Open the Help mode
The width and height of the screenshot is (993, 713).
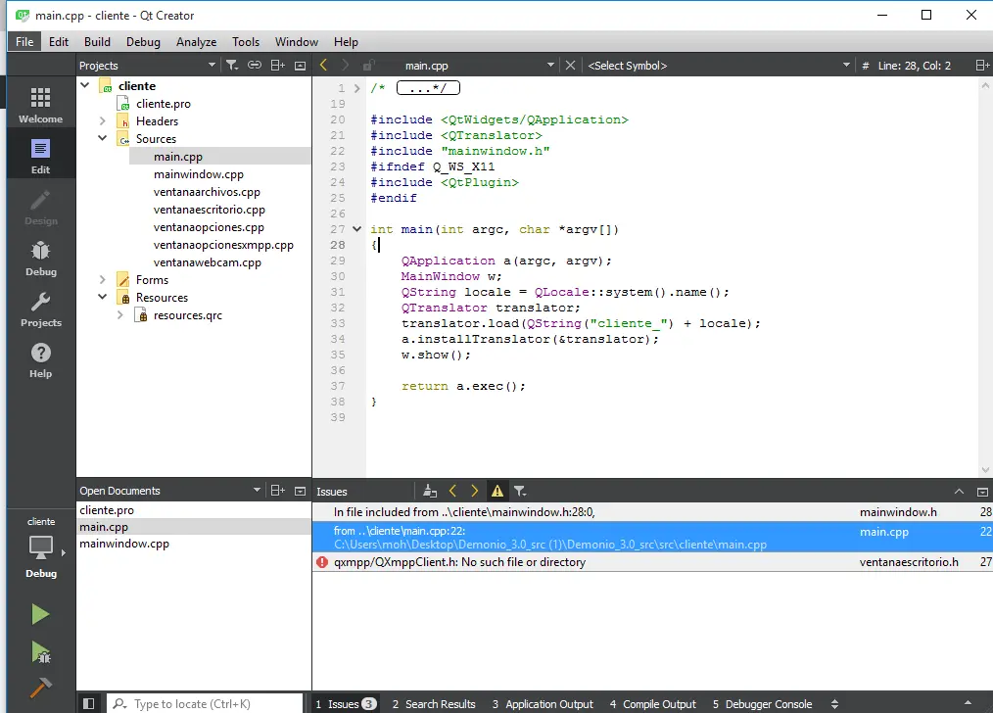[40, 359]
